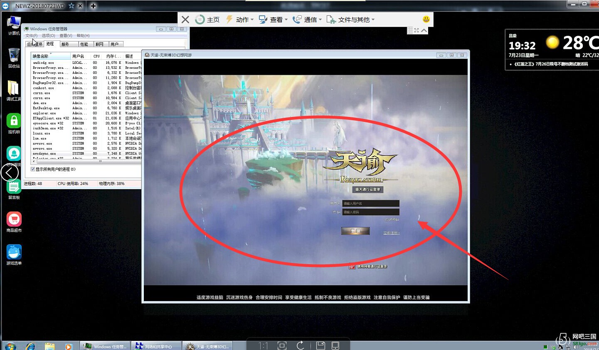Click the username input field in game login
The image size is (599, 350).
(x=370, y=203)
